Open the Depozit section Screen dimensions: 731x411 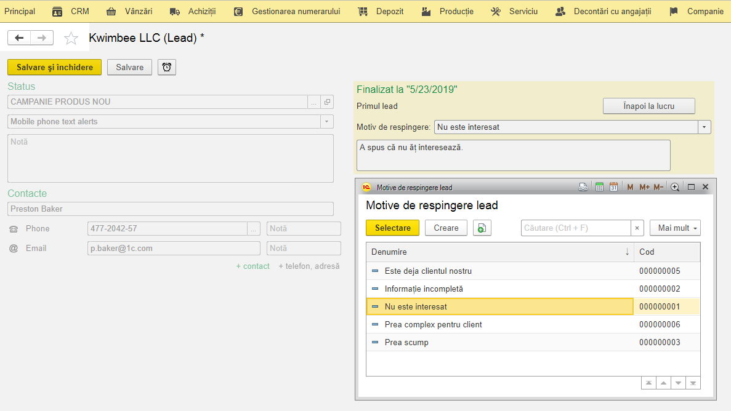(381, 11)
